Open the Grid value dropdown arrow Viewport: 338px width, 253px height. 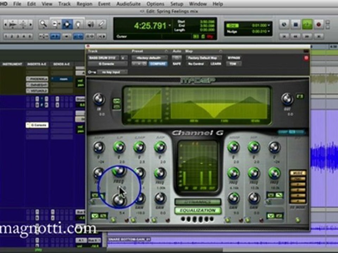click(x=269, y=25)
